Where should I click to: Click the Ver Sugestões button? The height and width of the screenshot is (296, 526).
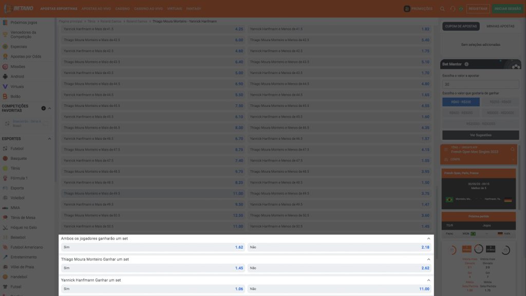pos(480,135)
